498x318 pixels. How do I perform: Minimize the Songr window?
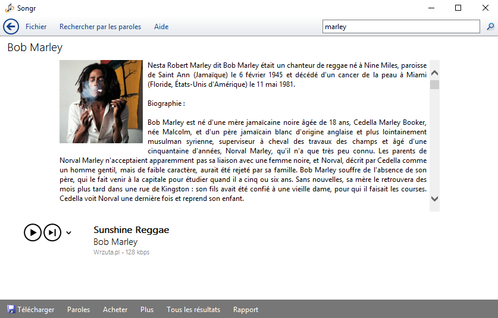tap(431, 8)
